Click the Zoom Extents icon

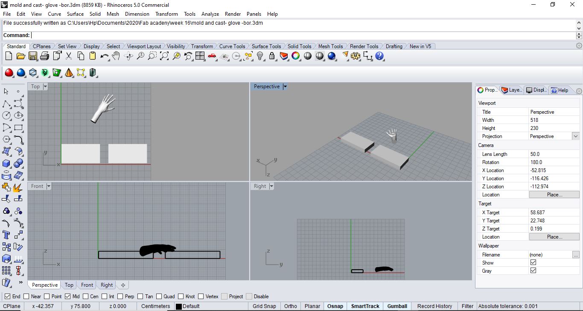coord(164,56)
